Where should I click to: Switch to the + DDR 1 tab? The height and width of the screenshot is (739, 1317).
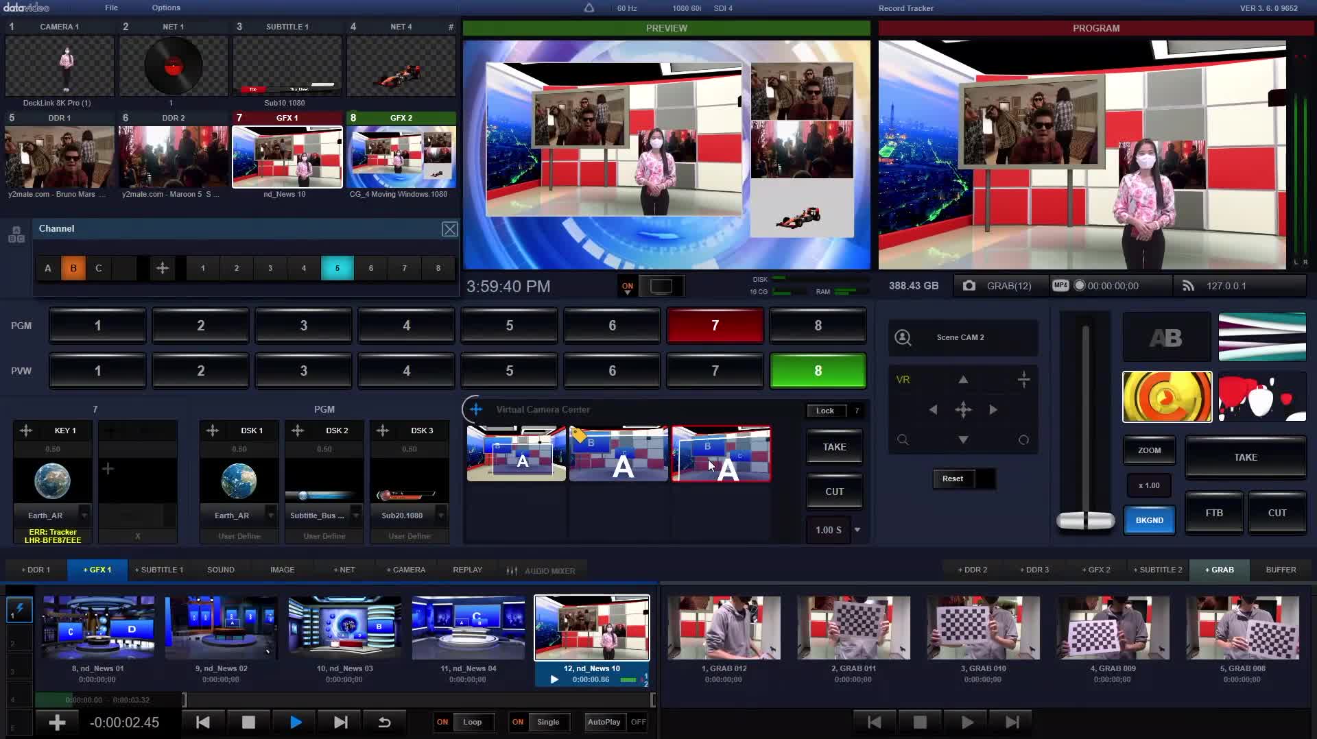click(36, 570)
